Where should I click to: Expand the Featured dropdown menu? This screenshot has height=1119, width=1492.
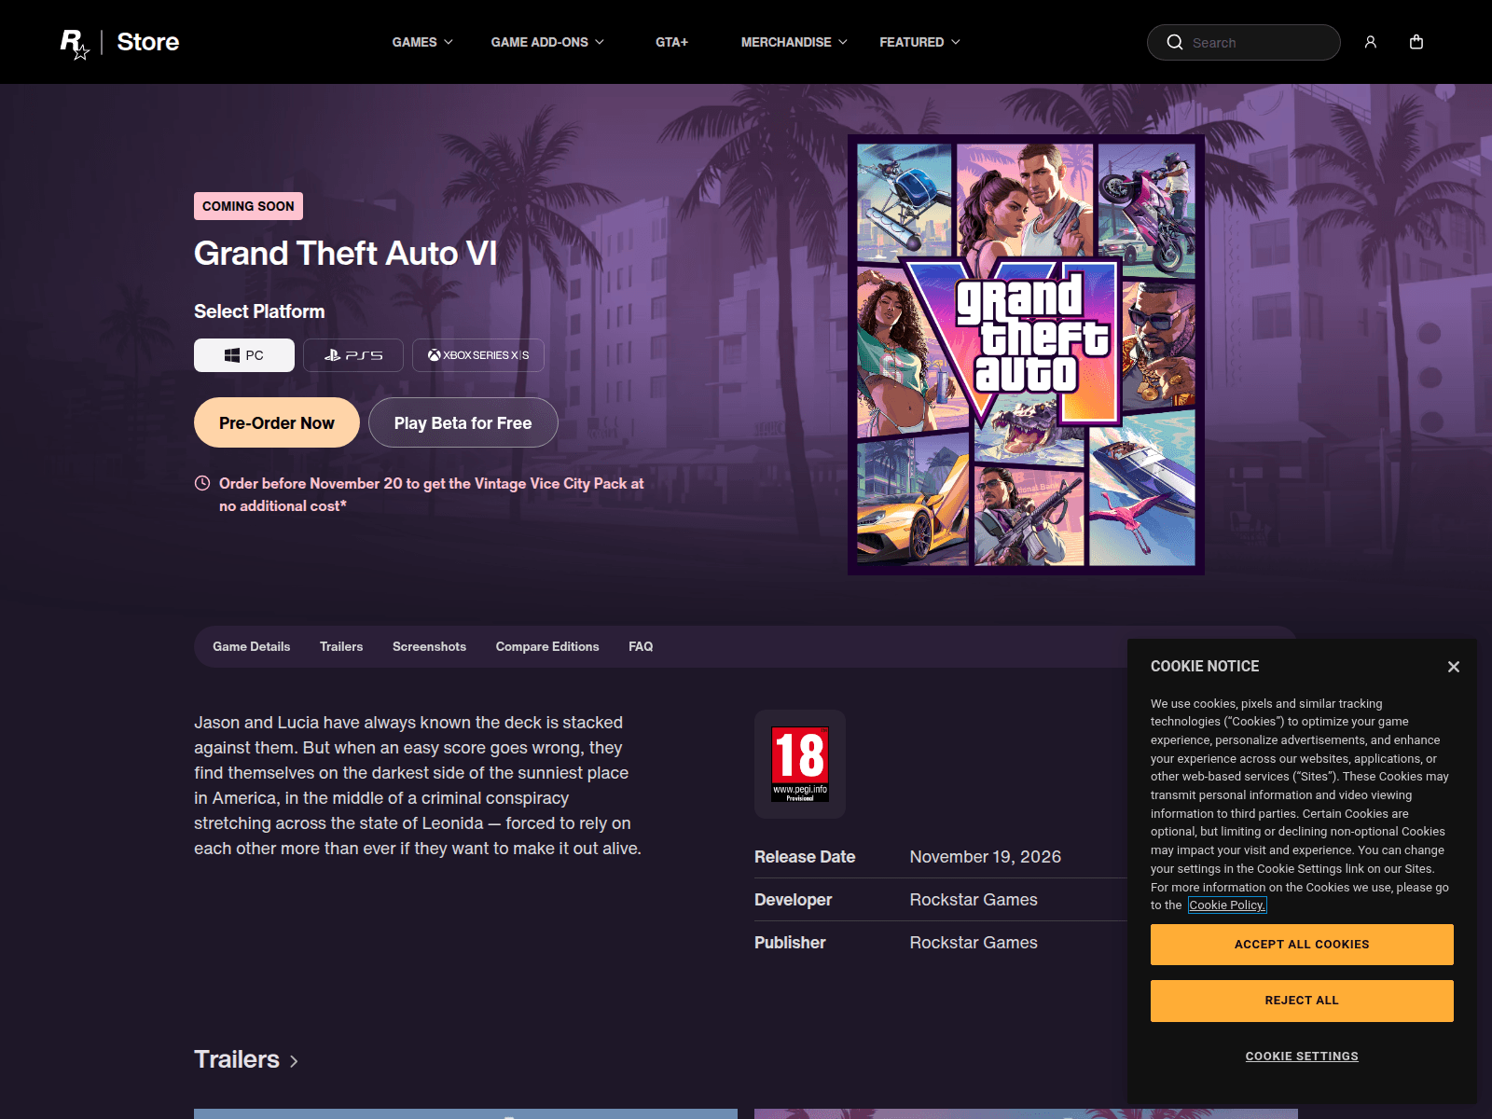pos(919,42)
